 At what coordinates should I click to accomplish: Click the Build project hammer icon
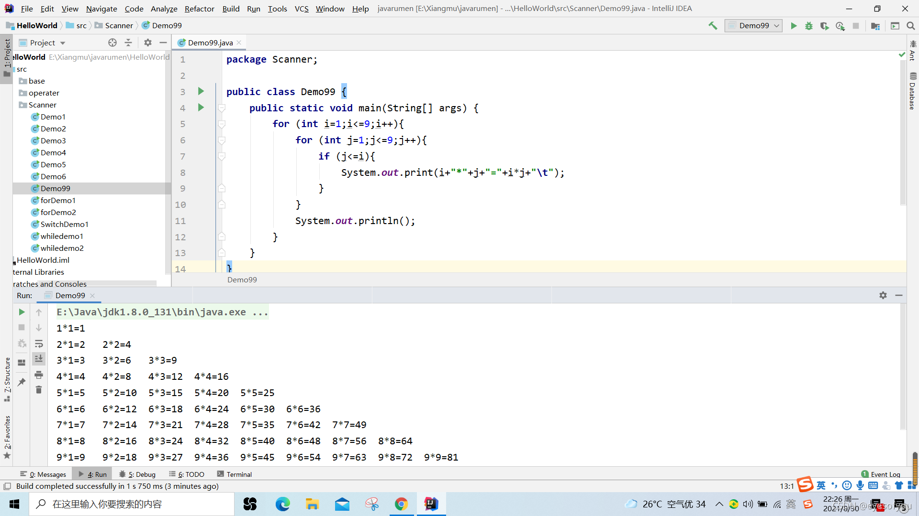click(713, 26)
